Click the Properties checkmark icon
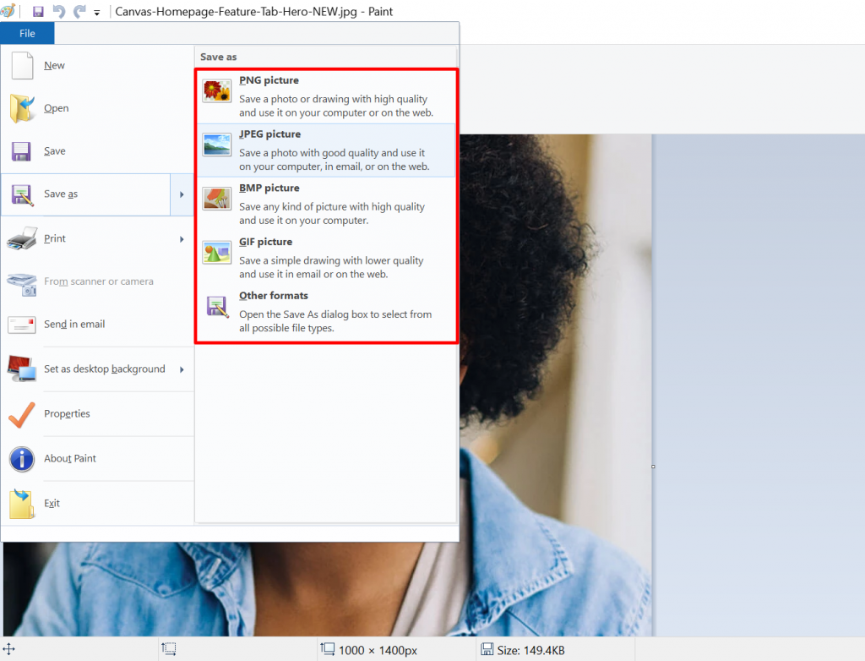865x661 pixels. (x=20, y=413)
